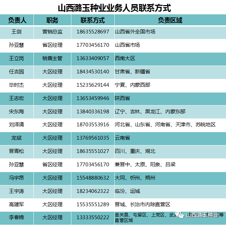Click the region 大同、忻州、朔州
This screenshot has width=226, height=225.
(135, 178)
